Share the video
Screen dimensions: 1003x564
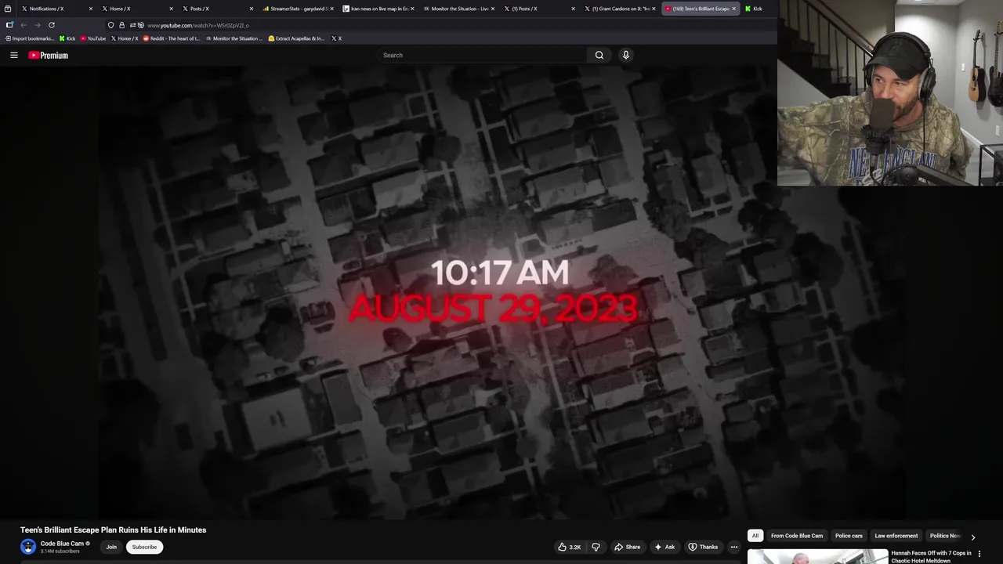point(627,547)
